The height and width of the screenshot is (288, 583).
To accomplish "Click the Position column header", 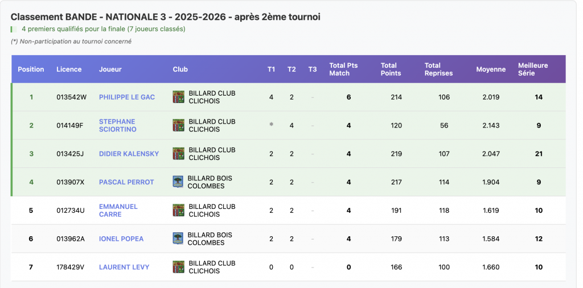I will click(x=31, y=69).
